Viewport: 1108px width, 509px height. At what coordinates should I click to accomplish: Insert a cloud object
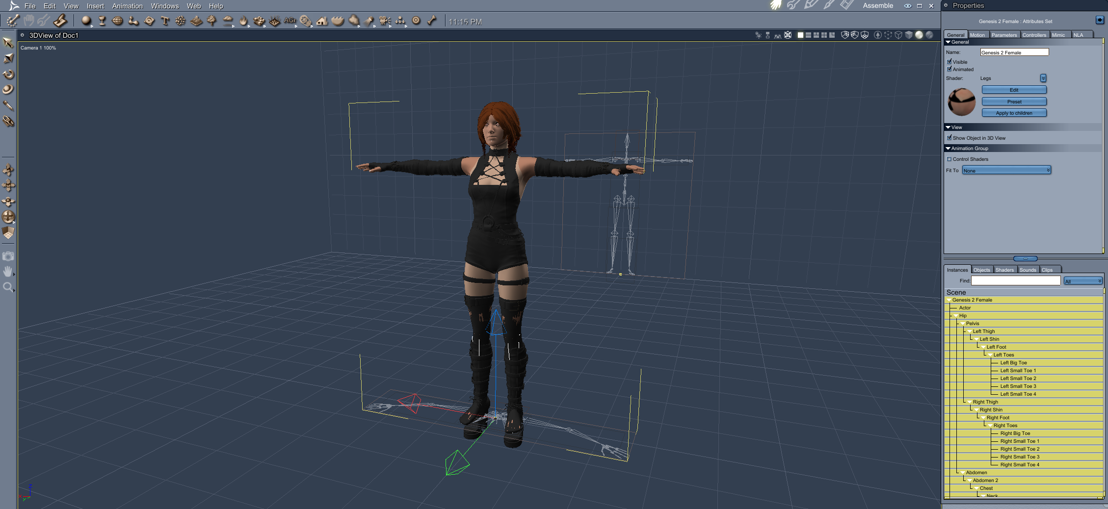pyautogui.click(x=228, y=21)
